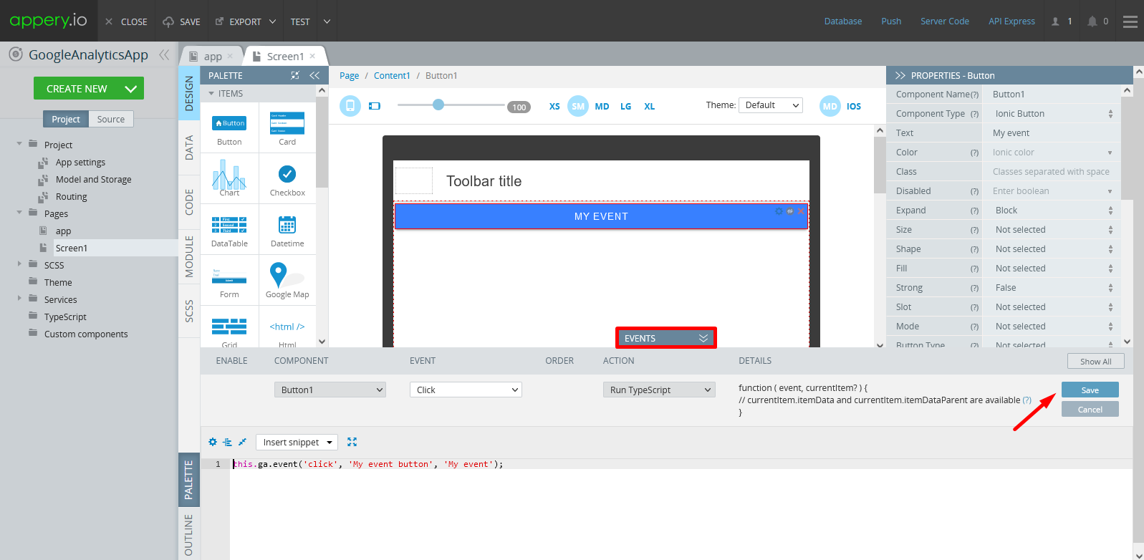Click Show All events button
This screenshot has height=560, width=1144.
(1095, 361)
